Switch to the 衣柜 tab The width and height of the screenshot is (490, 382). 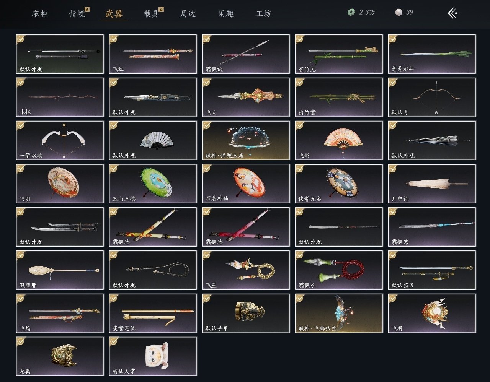(40, 14)
